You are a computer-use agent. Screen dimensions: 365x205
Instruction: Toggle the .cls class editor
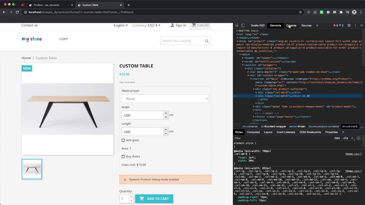coord(345,138)
